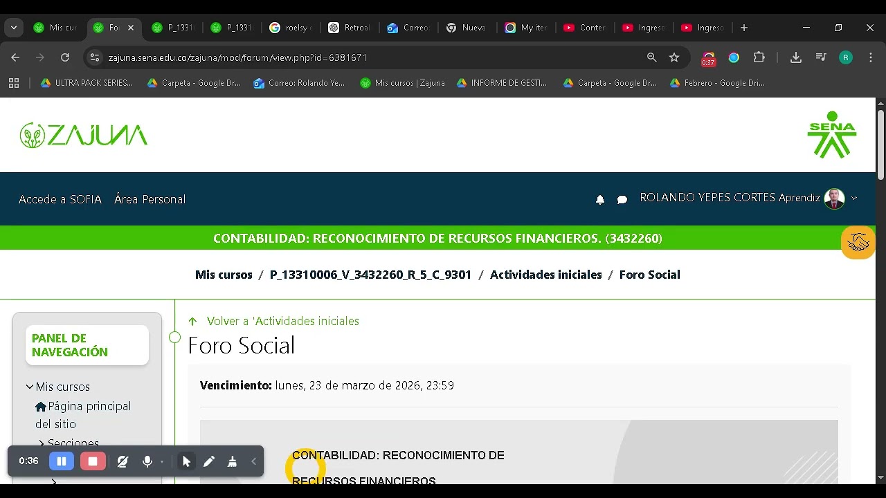
Task: Click the Vencimiento date text
Action: (x=327, y=385)
